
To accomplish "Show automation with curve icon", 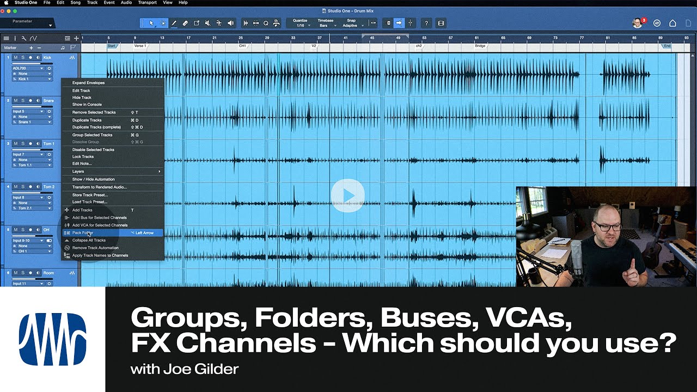I will tap(33, 38).
